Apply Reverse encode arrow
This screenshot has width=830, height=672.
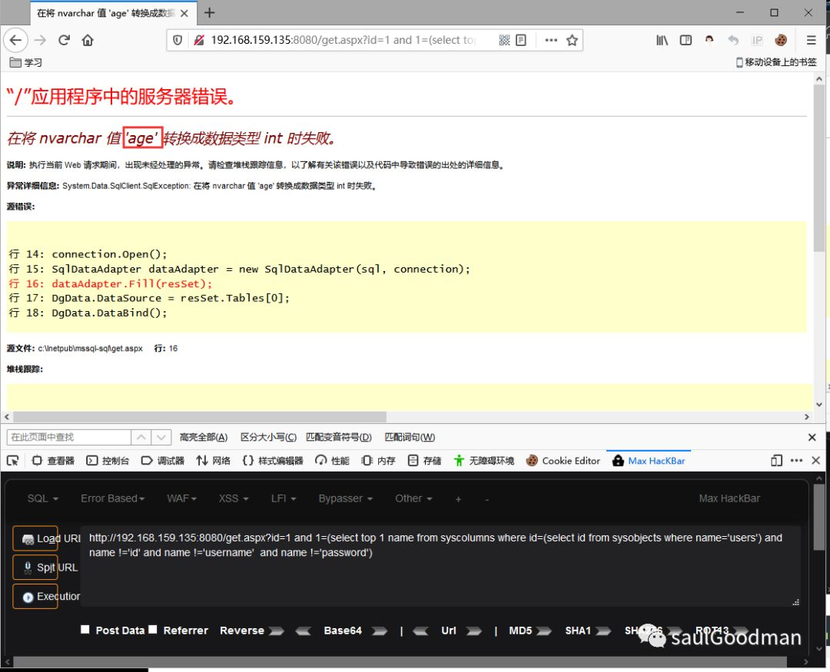(277, 631)
